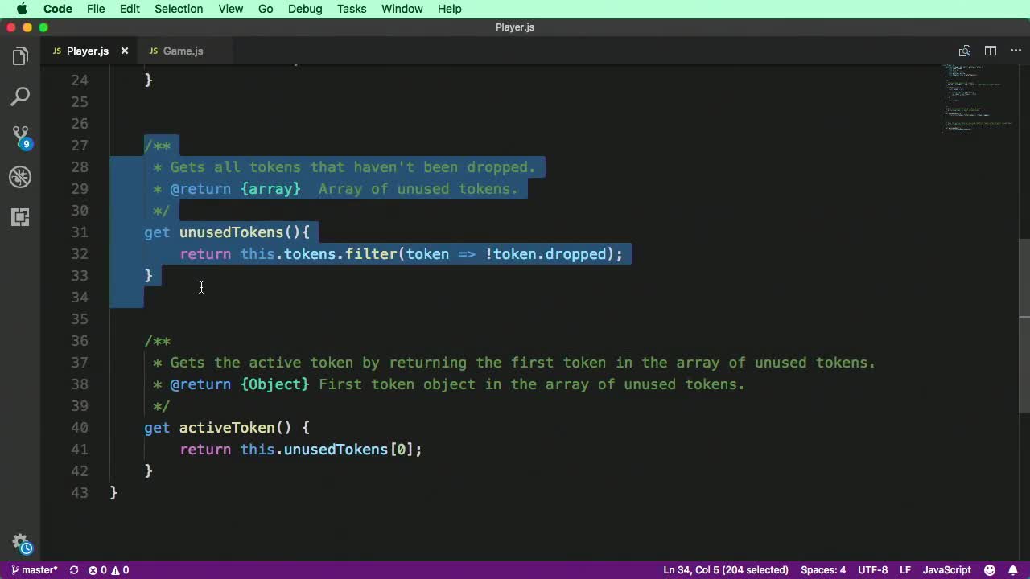Toggle synchronize changes icon near master branch
This screenshot has height=579, width=1030.
point(73,569)
